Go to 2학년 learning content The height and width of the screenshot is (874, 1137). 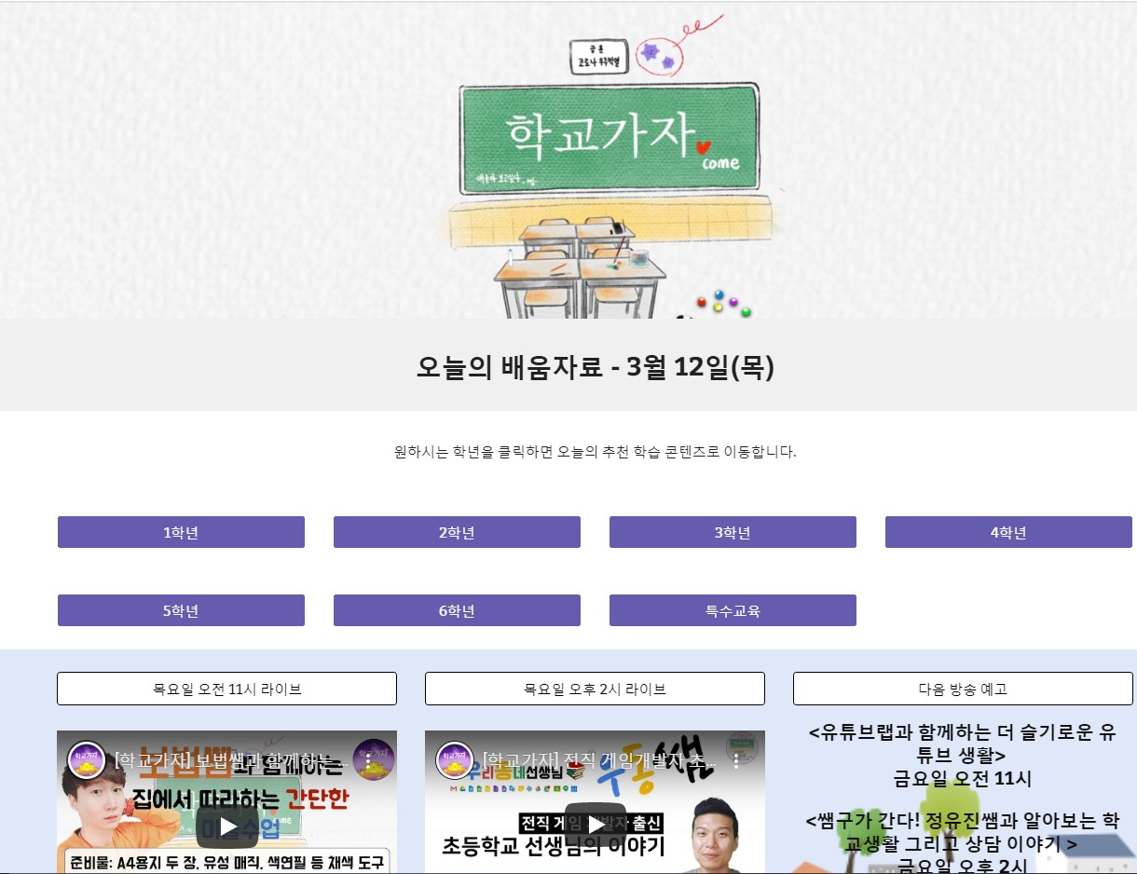click(457, 532)
